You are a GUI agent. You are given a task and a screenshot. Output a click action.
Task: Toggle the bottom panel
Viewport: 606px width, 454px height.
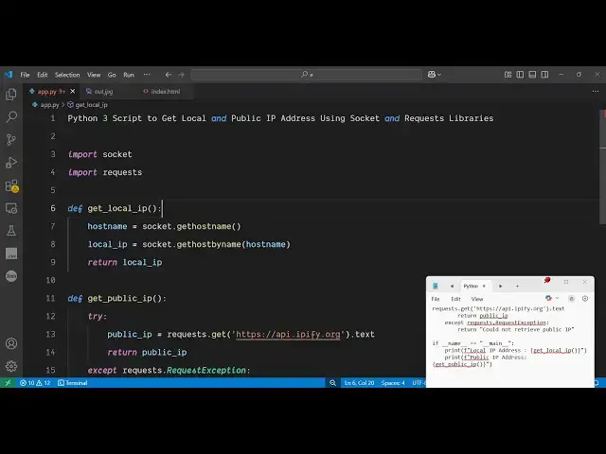click(532, 75)
